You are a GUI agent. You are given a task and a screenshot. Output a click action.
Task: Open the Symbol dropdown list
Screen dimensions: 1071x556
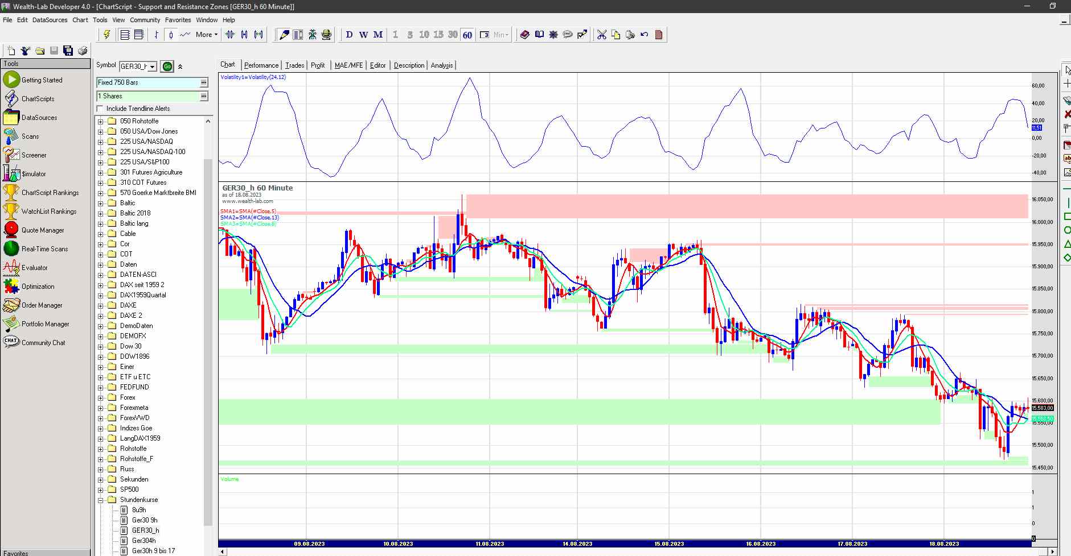(152, 67)
